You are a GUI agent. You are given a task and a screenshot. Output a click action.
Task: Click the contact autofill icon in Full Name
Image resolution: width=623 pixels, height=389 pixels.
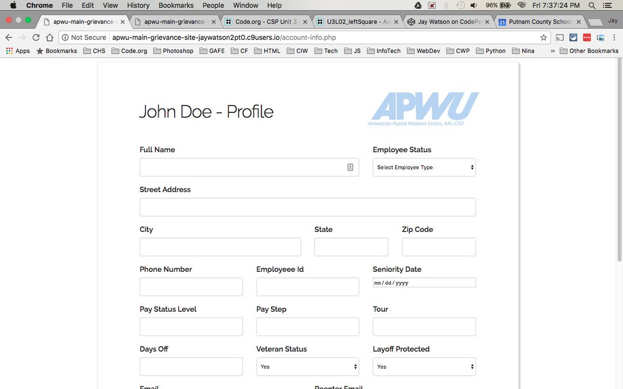[x=350, y=167]
